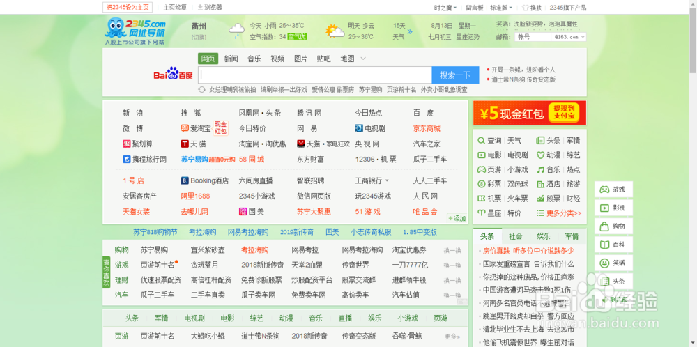
Task: Open the 影视 video sidebar button
Action: tap(613, 208)
